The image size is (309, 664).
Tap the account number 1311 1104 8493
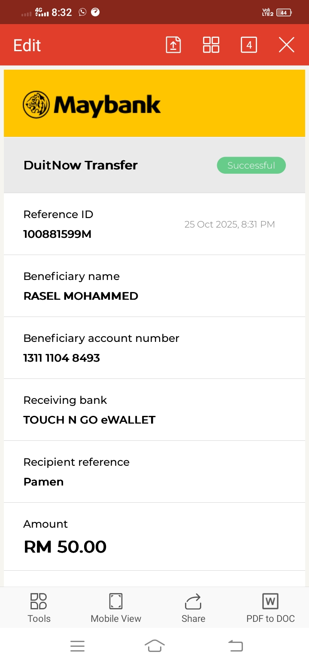coord(61,358)
